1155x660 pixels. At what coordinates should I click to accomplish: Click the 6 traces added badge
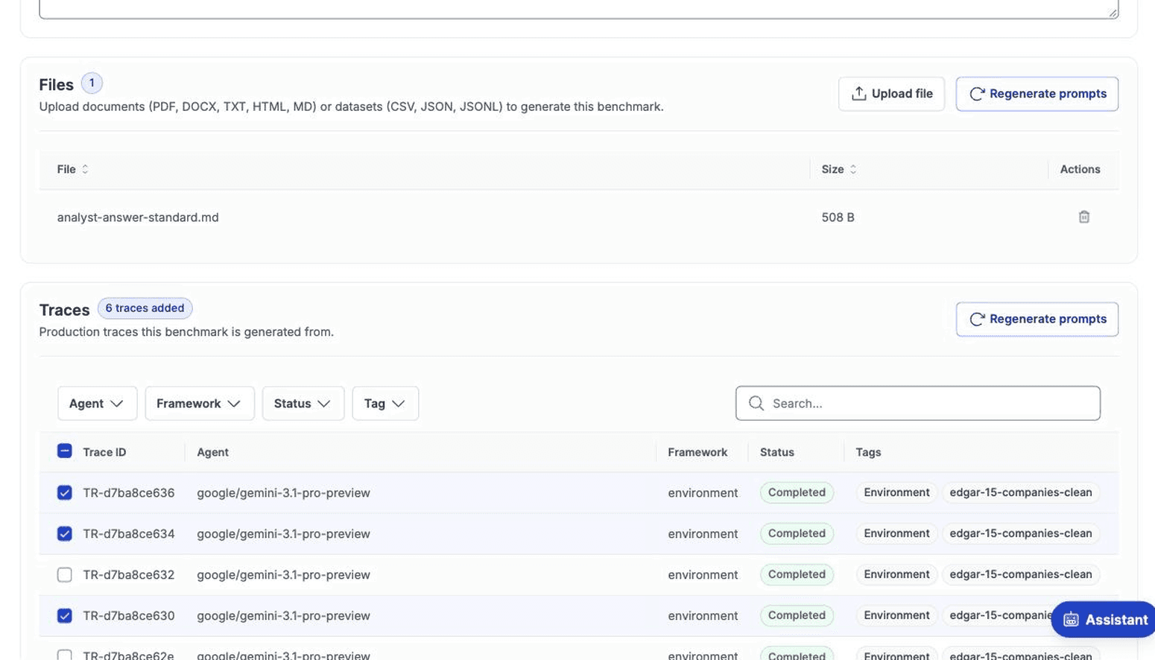[x=145, y=308]
